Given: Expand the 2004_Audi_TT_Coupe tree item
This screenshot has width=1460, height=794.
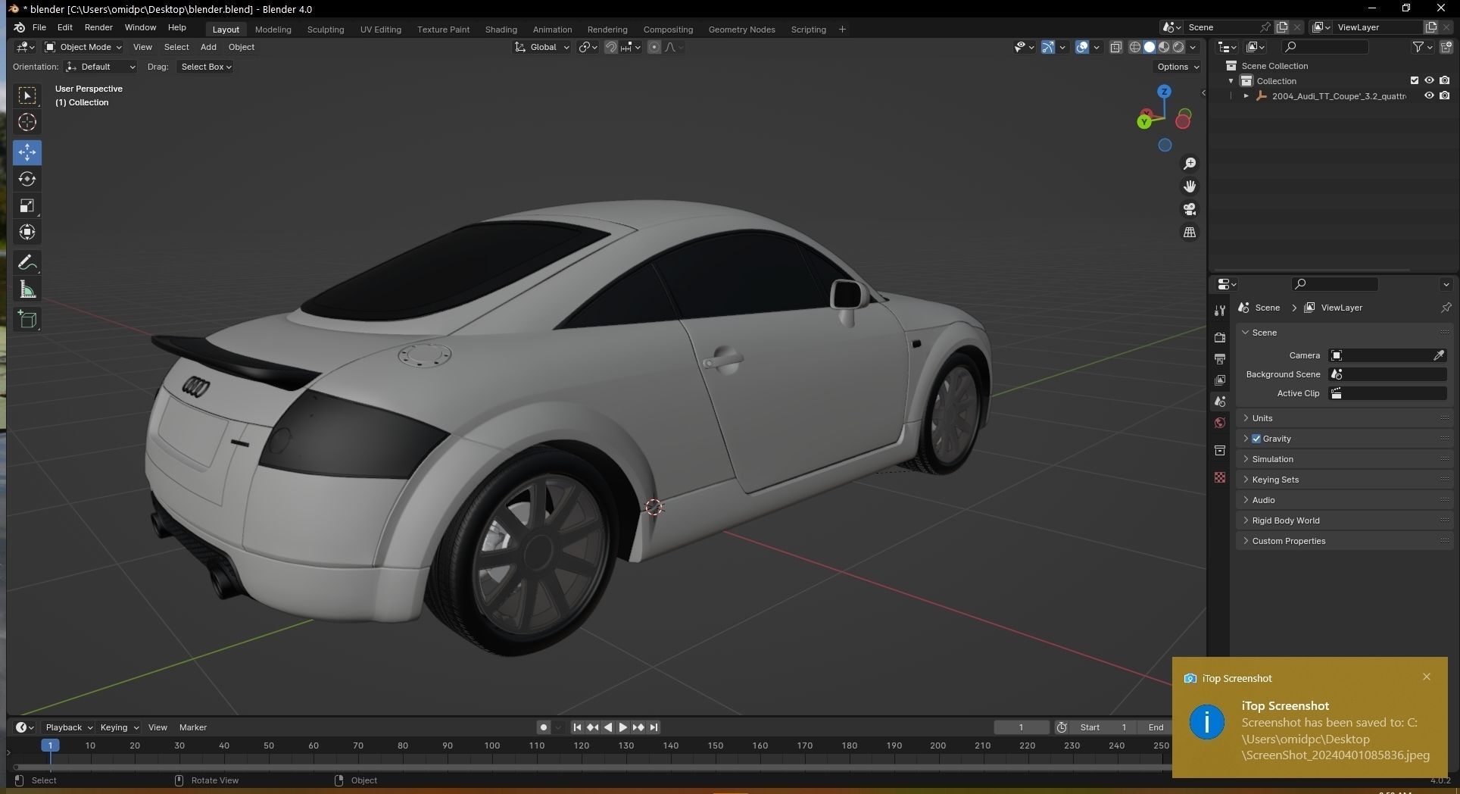Looking at the screenshot, I should 1246,96.
